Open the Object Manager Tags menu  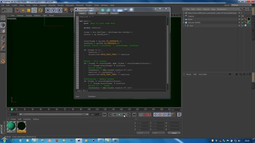213,9
